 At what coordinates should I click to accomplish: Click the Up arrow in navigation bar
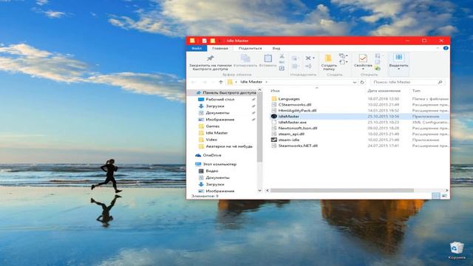pyautogui.click(x=221, y=82)
